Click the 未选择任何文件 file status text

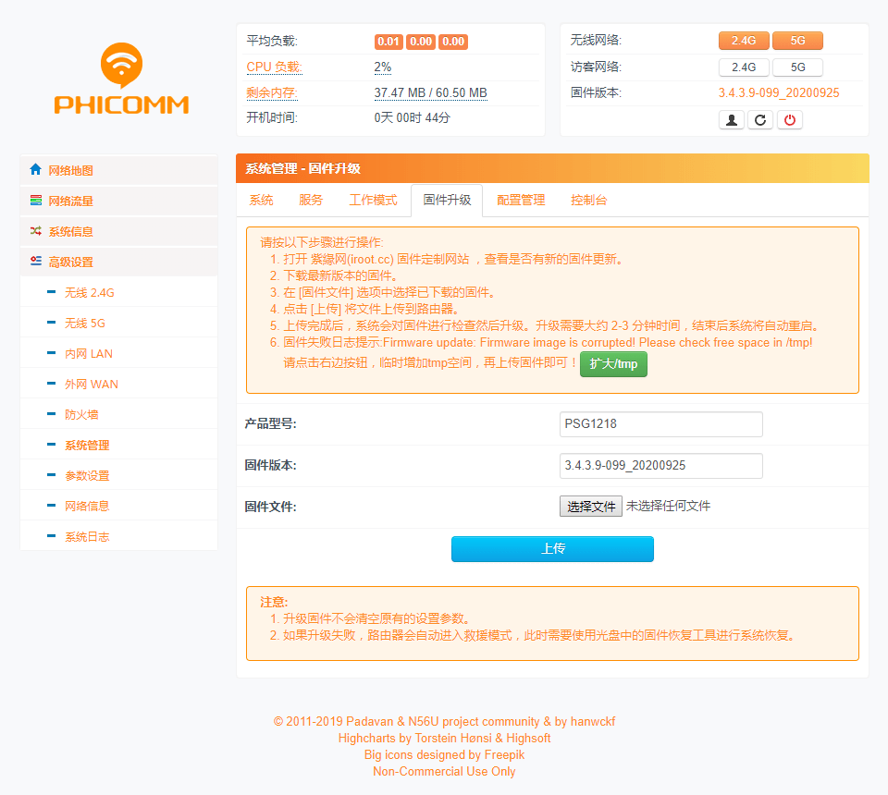point(668,506)
